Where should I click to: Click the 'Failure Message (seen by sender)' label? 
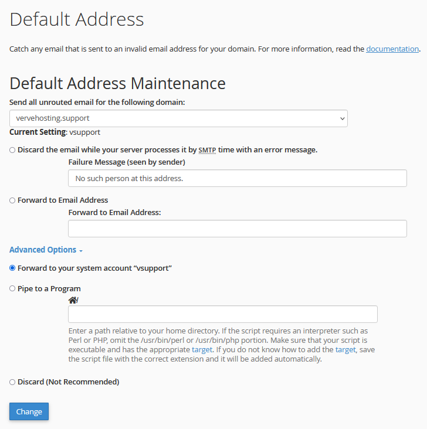pyautogui.click(x=127, y=162)
